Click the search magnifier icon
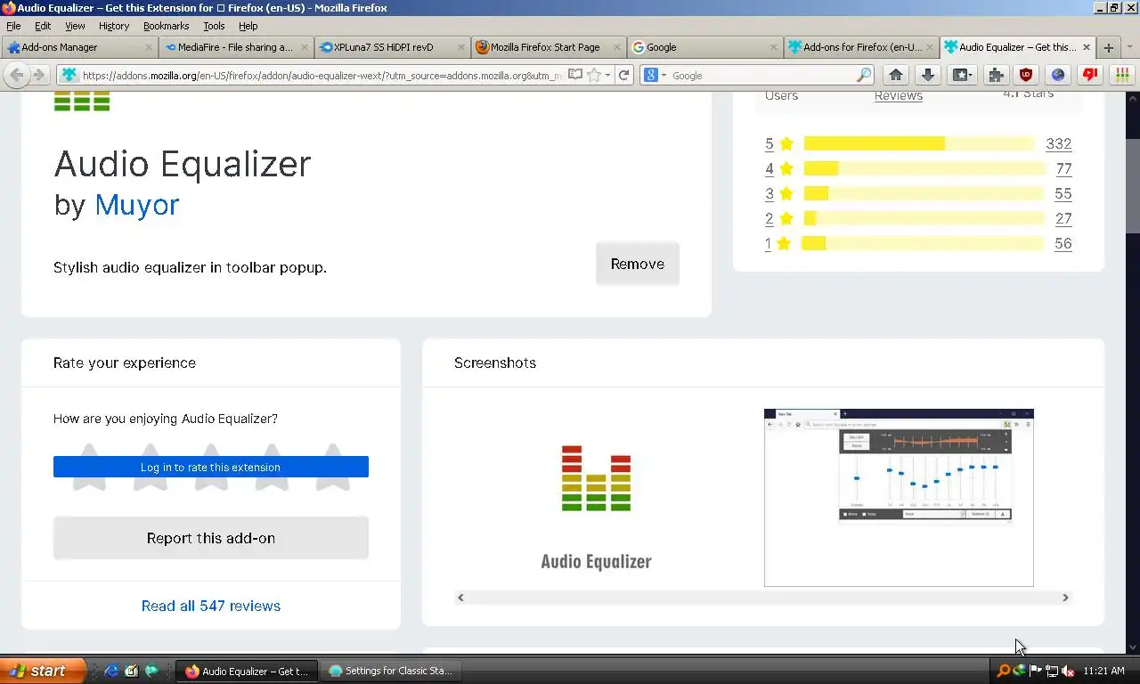The image size is (1140, 684). coord(863,76)
